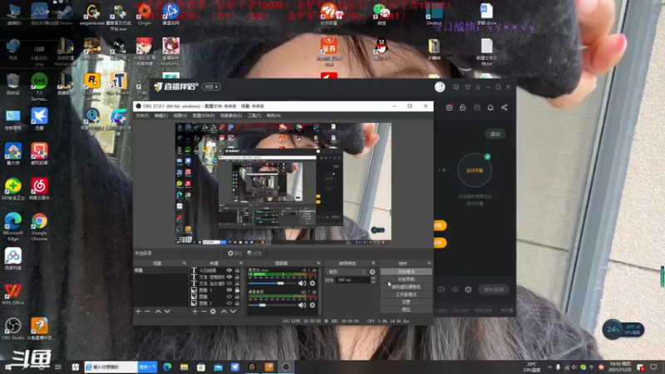
Task: Click Windows Start button
Action: click(8, 367)
